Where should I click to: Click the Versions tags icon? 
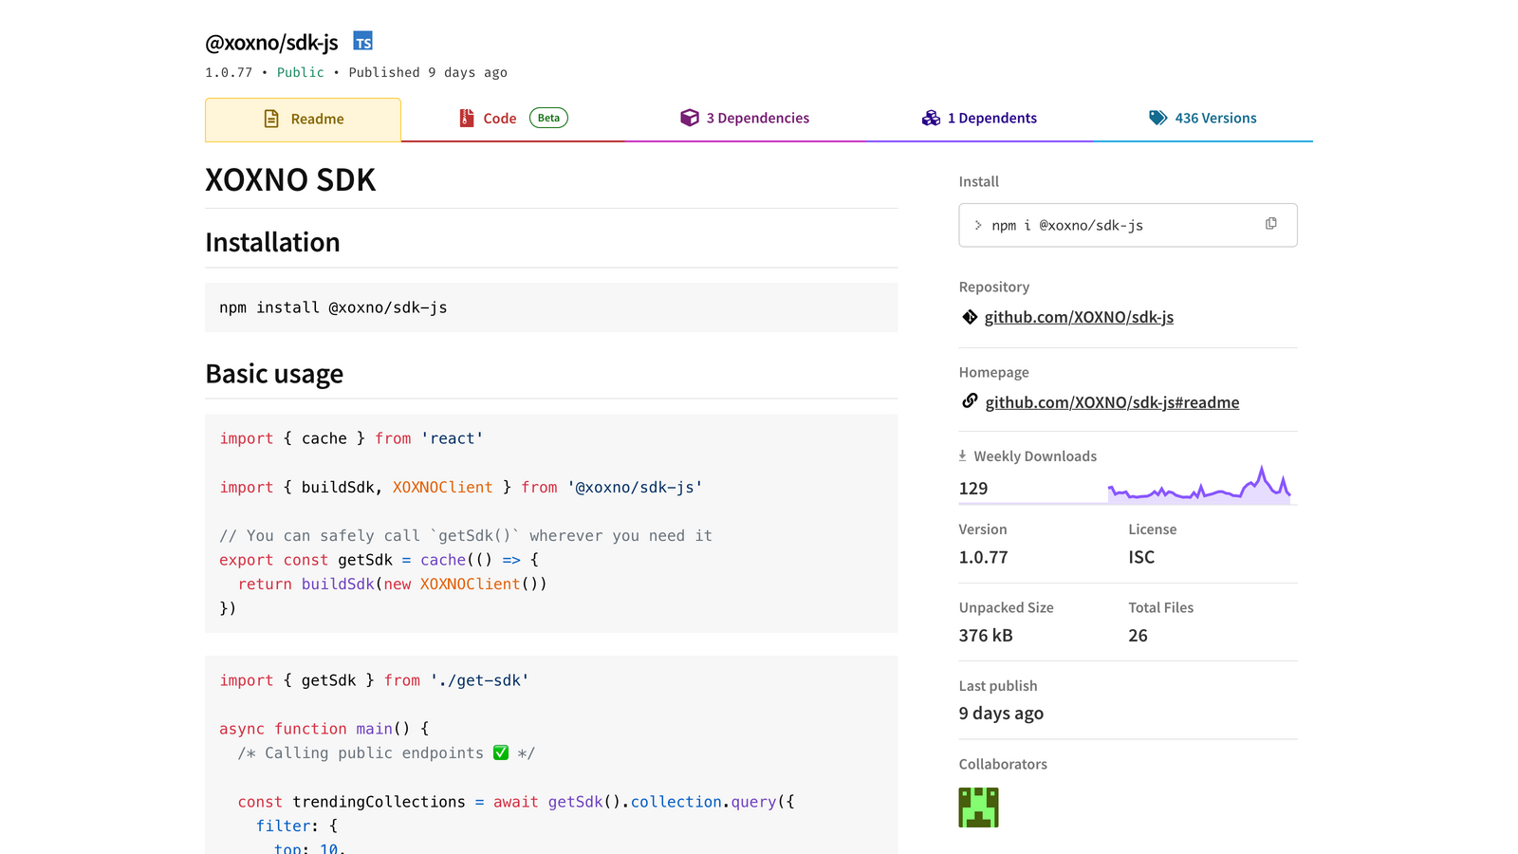1157,118
